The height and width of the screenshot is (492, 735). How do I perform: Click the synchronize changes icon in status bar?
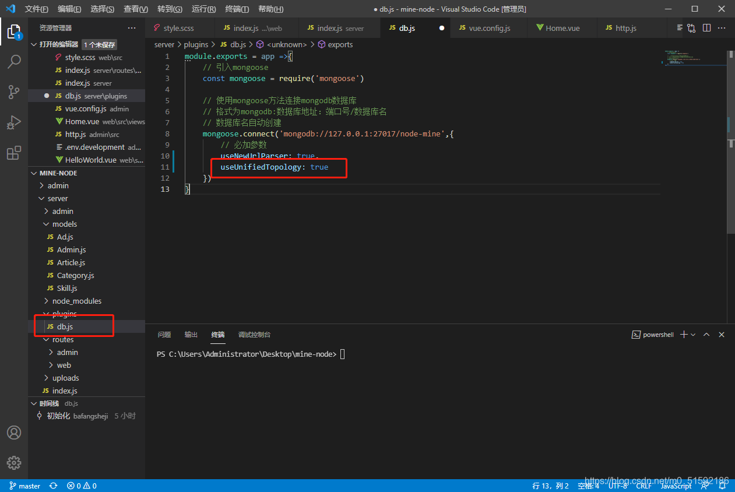(54, 486)
